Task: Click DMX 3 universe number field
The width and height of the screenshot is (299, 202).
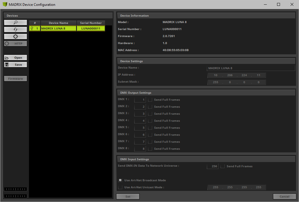Action: tap(140, 114)
